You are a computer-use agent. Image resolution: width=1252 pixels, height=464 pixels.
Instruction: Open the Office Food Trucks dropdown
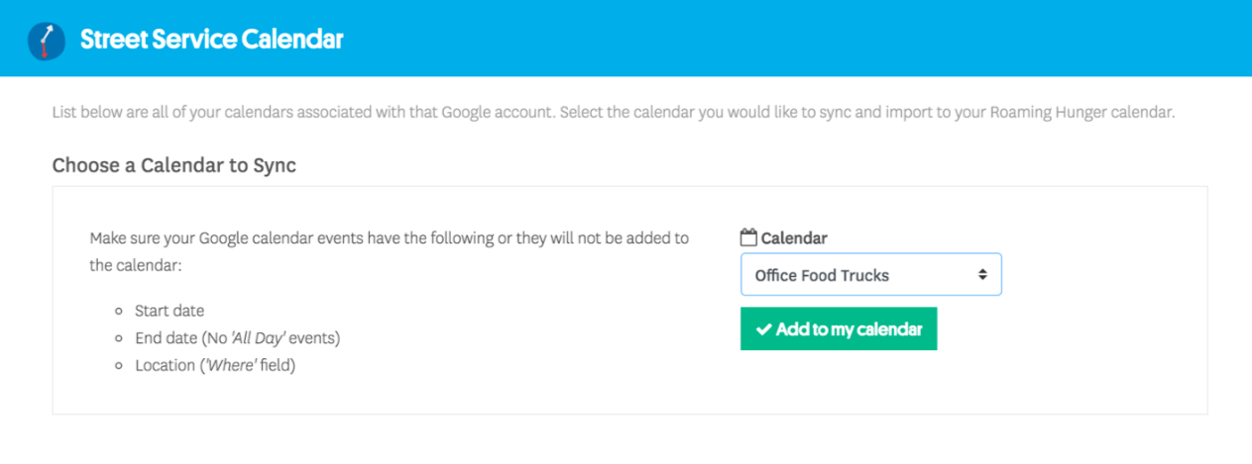(870, 275)
